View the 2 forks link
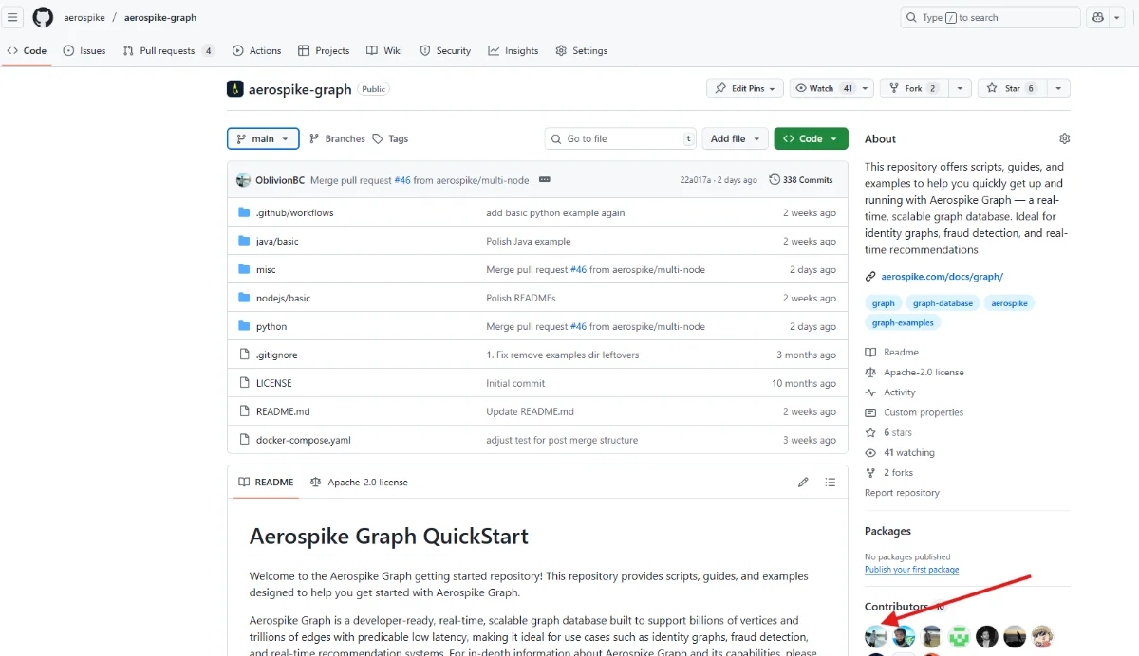This screenshot has height=656, width=1139. pos(898,473)
